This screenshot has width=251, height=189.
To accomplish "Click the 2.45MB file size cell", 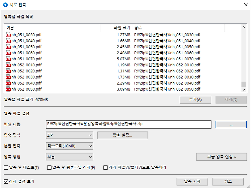I will click(x=123, y=47).
